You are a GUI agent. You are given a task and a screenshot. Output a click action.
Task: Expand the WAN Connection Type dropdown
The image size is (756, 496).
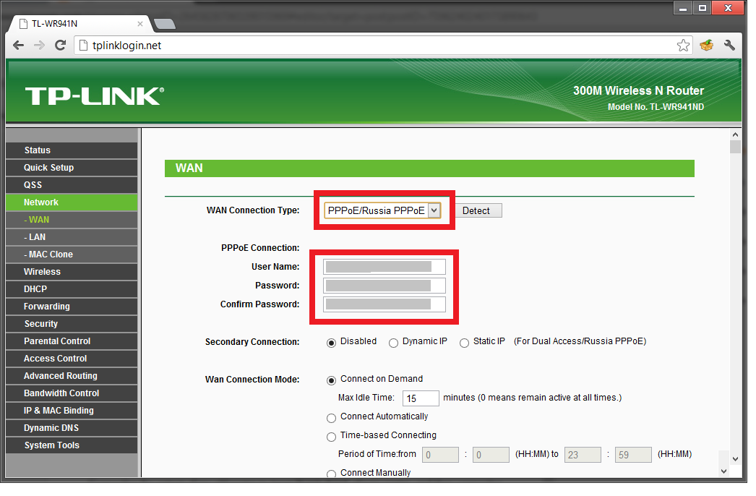click(x=382, y=210)
